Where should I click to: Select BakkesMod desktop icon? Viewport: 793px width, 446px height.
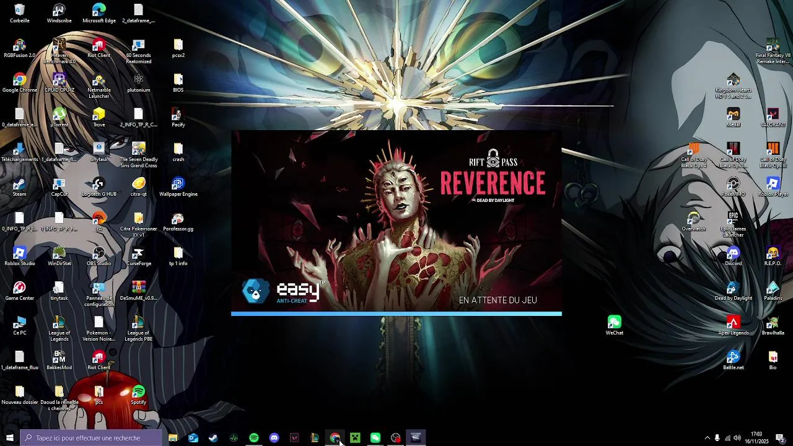coord(59,361)
